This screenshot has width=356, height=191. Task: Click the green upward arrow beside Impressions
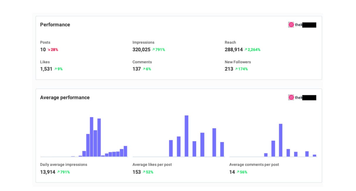click(153, 49)
